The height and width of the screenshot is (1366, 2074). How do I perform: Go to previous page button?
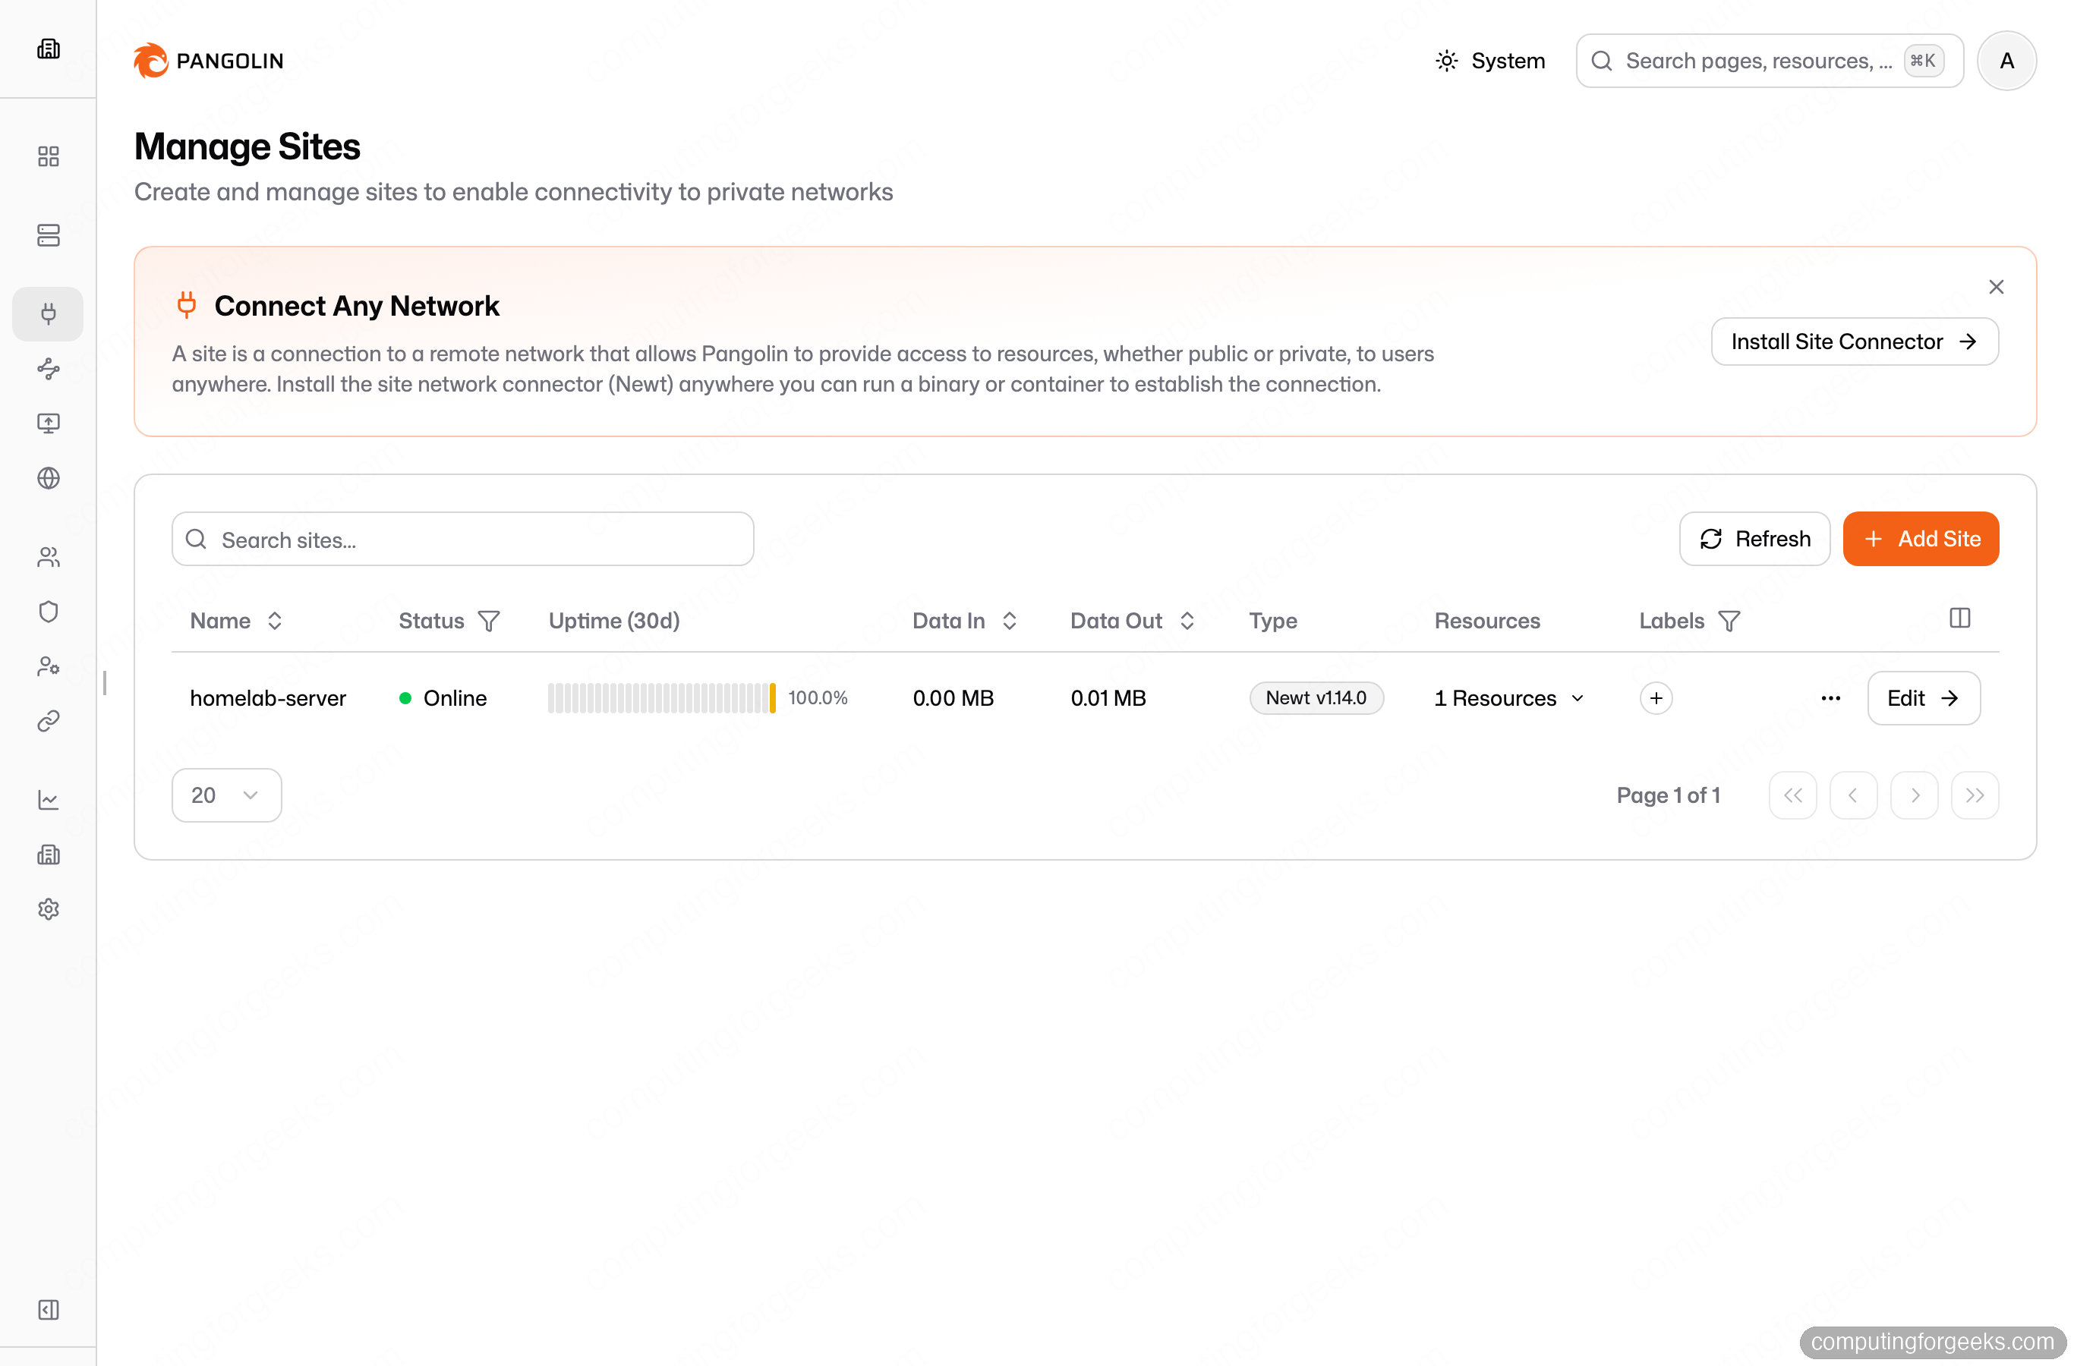click(1852, 795)
